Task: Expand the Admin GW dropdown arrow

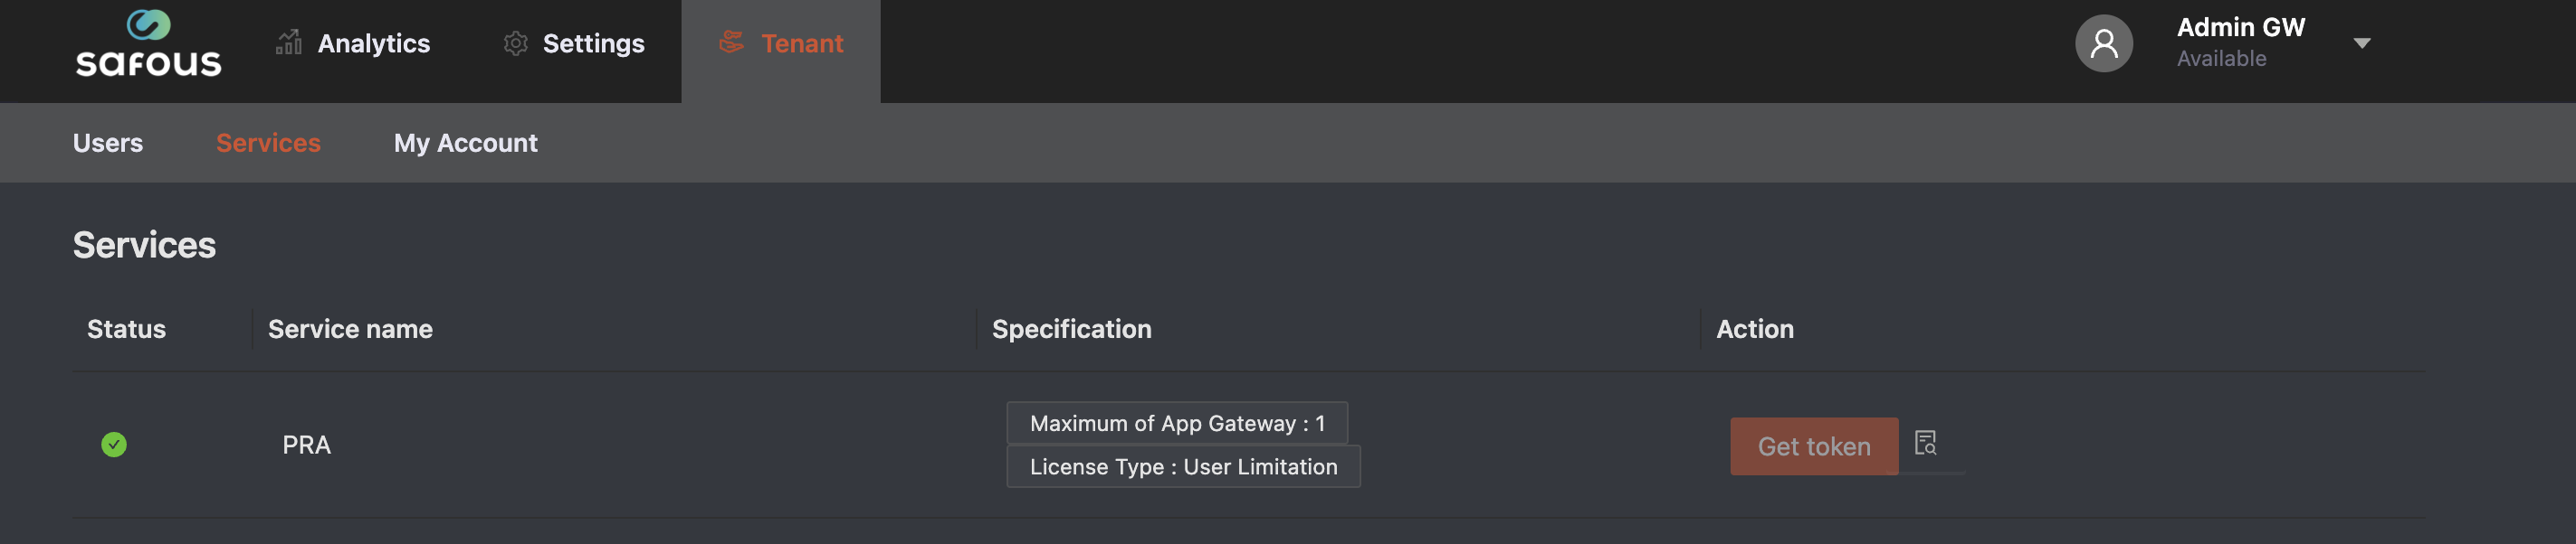Action: (2361, 42)
